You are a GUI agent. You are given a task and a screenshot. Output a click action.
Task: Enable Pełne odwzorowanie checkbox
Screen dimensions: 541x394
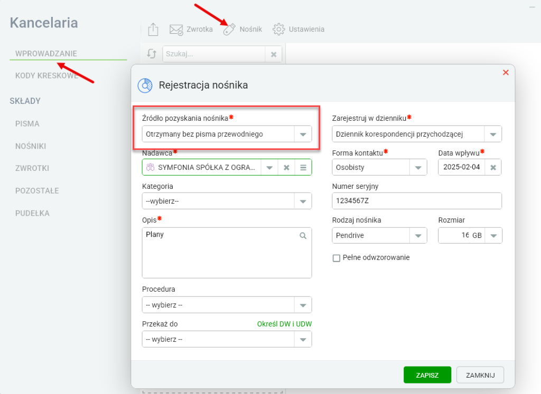coord(337,258)
